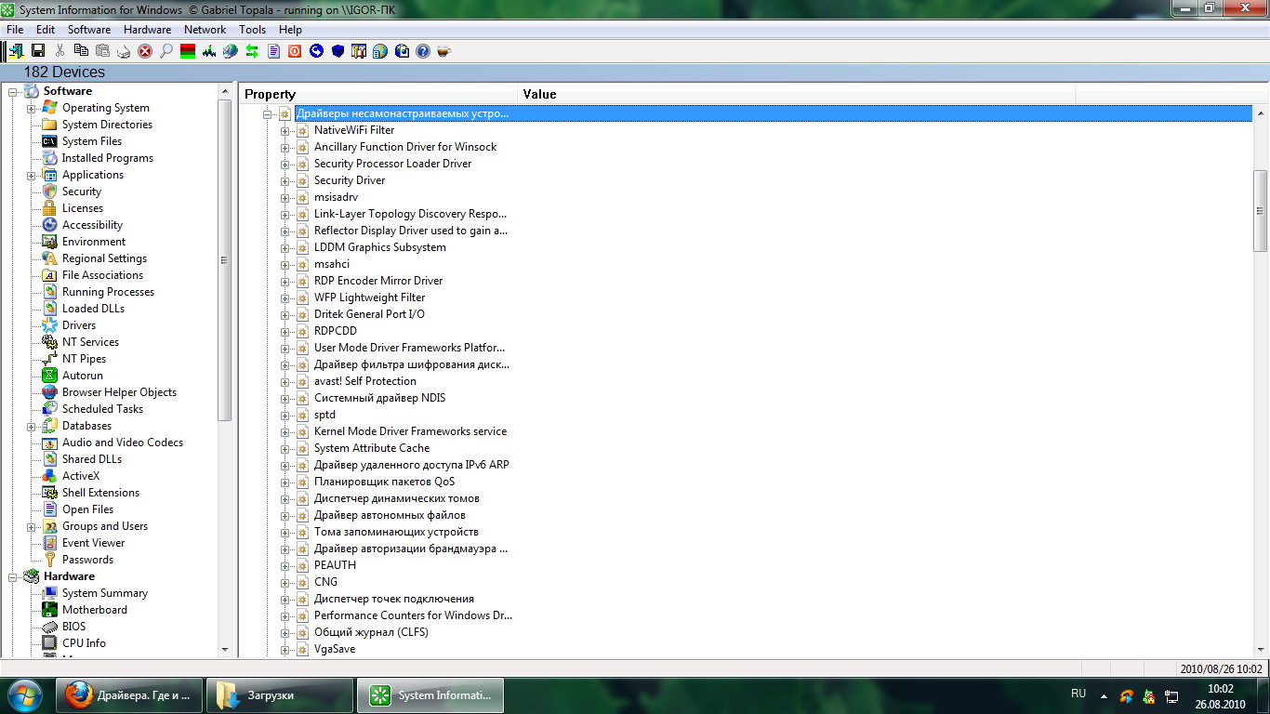Viewport: 1270px width, 714px height.
Task: Select Passwords key item in the tree
Action: coord(87,560)
